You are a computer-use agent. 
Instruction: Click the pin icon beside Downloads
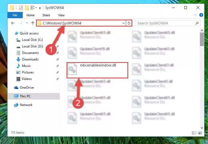[x=57, y=59]
